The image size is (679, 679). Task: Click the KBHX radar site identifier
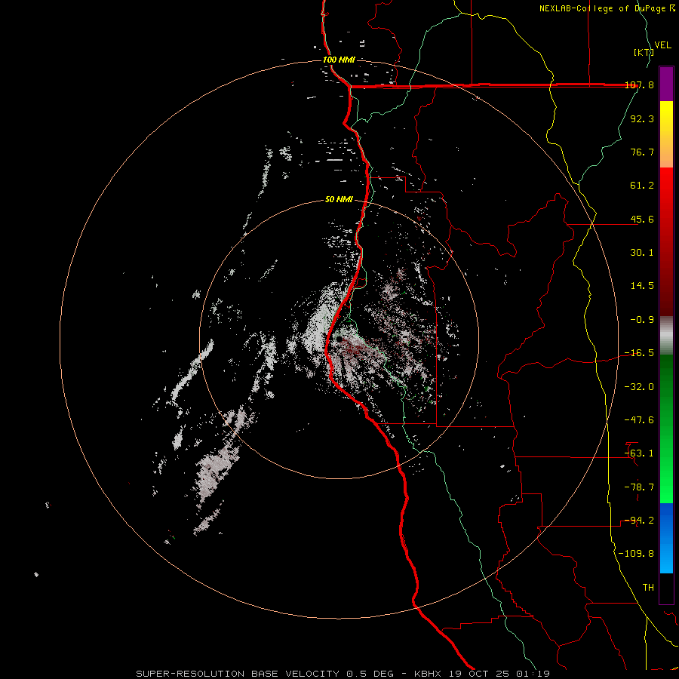coord(428,674)
